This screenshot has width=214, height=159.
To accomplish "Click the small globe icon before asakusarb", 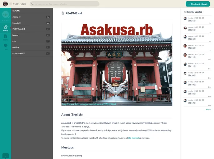I will (x=11, y=4).
